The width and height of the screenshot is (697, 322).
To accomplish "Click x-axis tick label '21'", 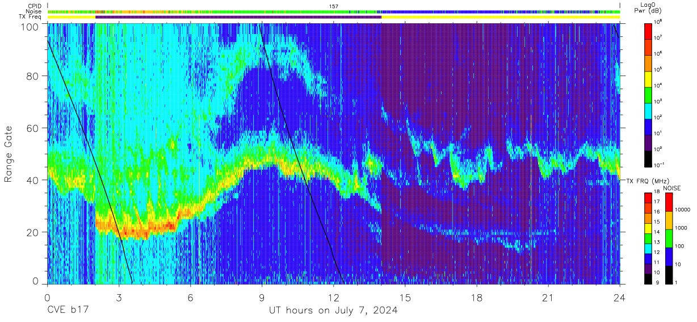I will (x=548, y=298).
